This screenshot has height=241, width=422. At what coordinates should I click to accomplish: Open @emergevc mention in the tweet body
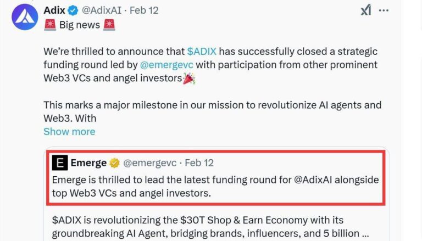click(x=167, y=65)
